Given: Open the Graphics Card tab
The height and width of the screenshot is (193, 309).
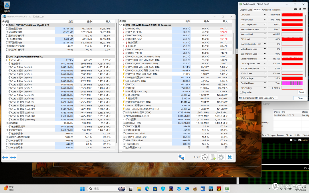Looking at the screenshot, I should point(246,10).
